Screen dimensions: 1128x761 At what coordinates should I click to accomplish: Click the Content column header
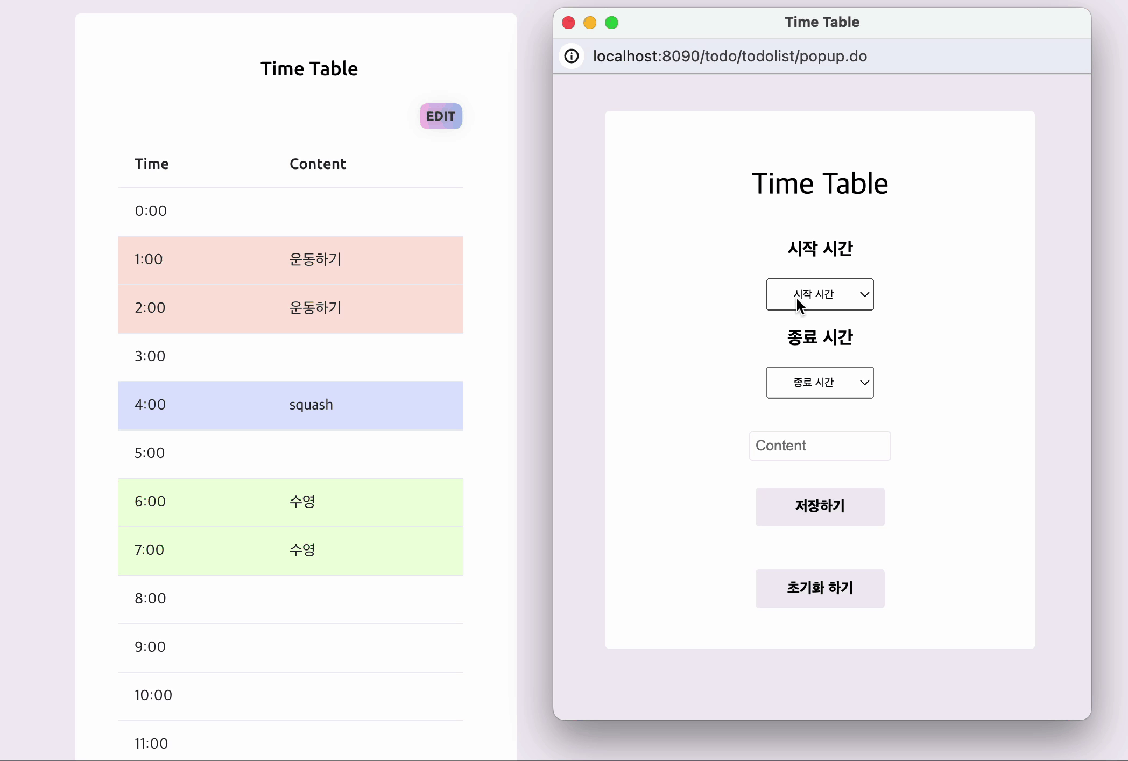point(318,164)
